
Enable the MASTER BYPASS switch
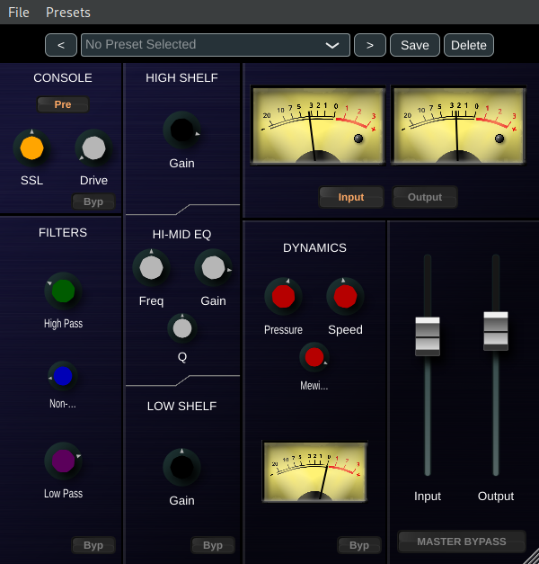tap(462, 542)
